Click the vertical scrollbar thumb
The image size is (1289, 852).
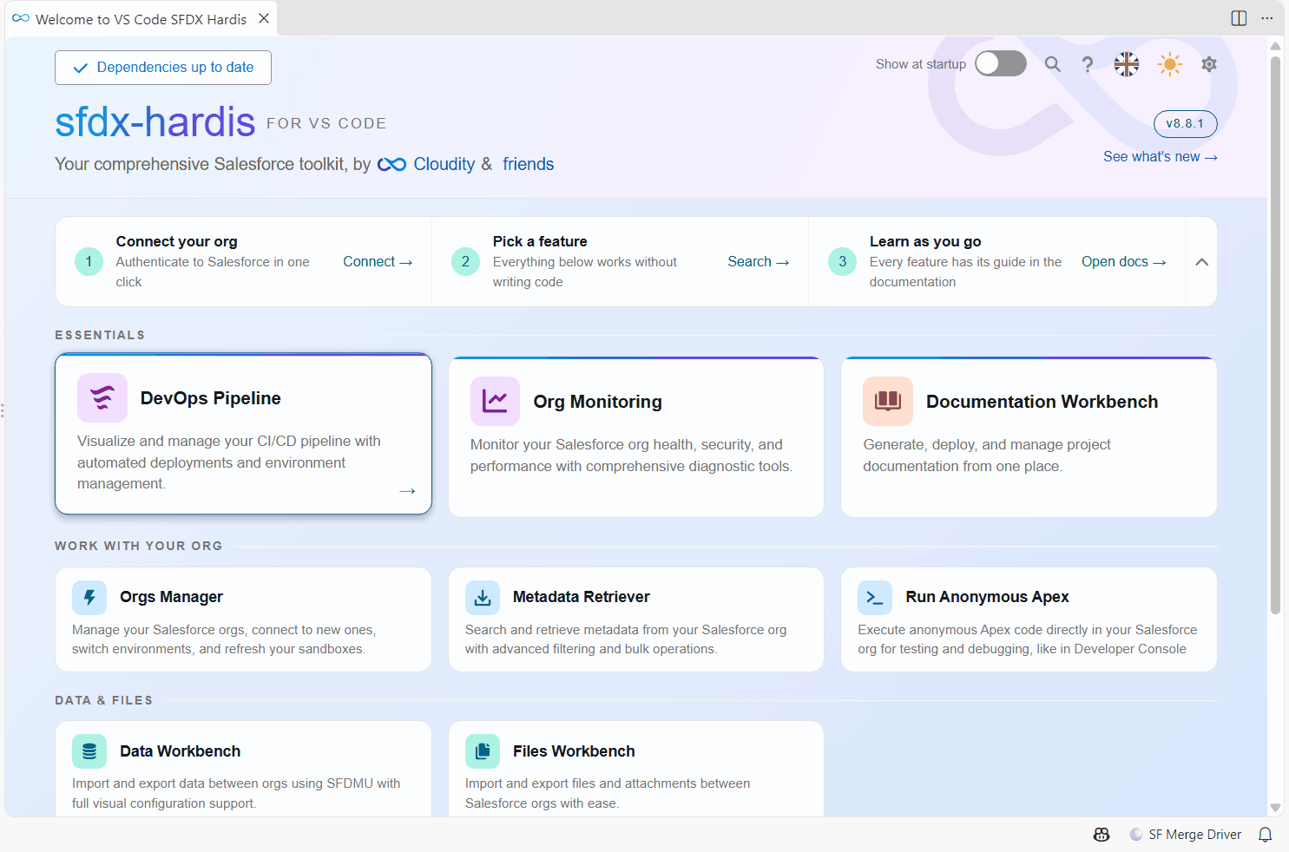(1275, 336)
